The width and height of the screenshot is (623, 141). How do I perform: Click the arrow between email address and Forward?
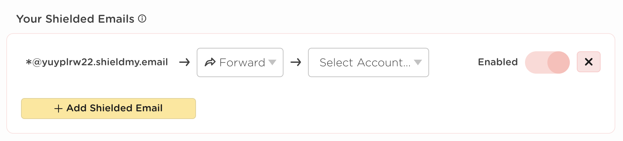[x=184, y=62]
